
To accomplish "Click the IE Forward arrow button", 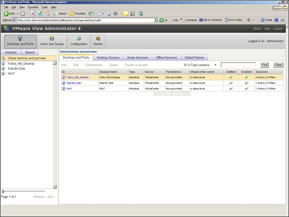I will (23, 14).
